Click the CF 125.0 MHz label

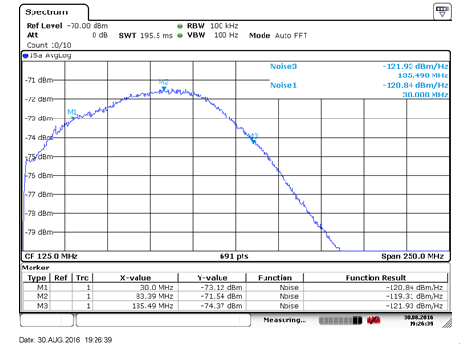[x=52, y=256]
